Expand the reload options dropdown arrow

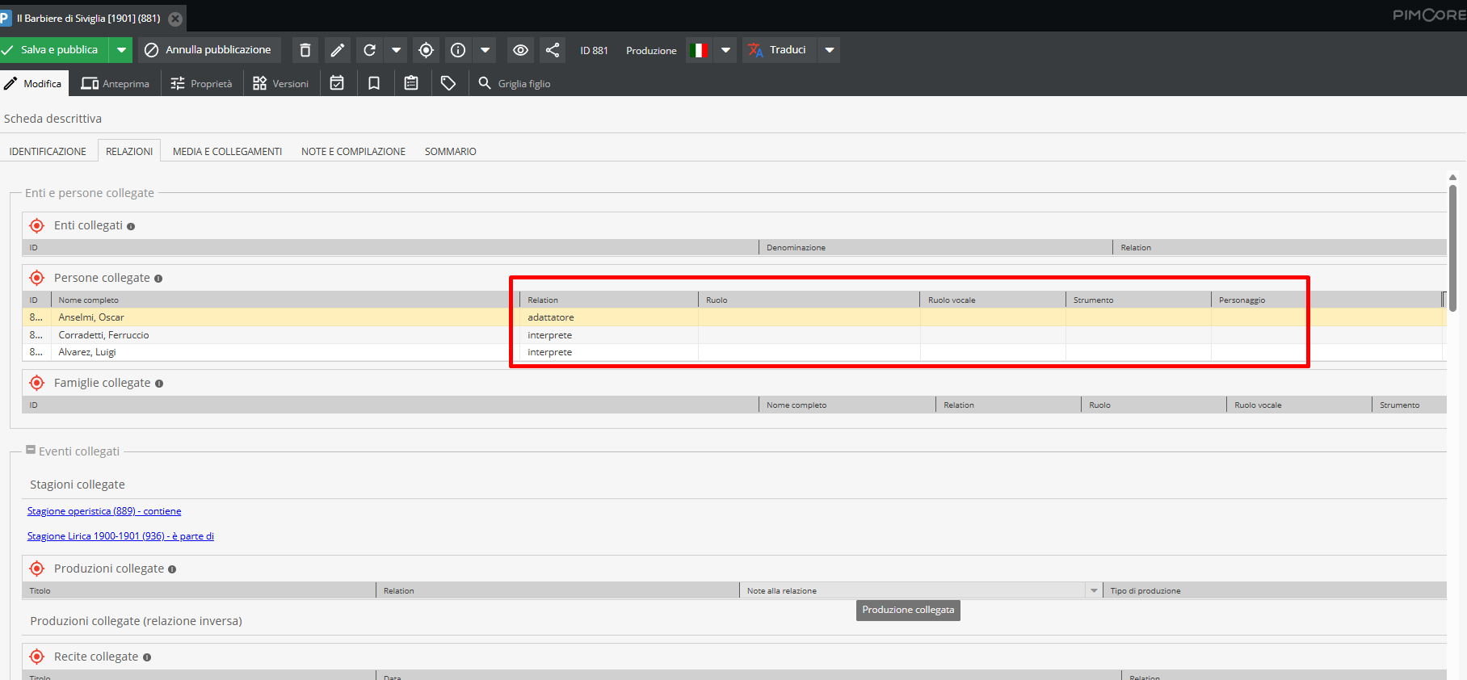pos(396,50)
